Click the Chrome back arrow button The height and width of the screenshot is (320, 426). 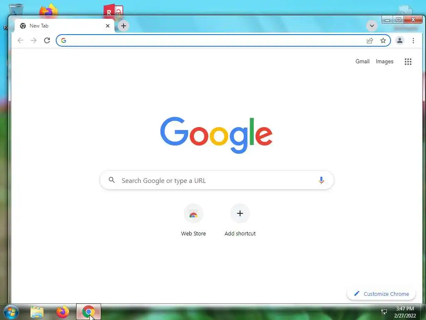click(x=20, y=40)
